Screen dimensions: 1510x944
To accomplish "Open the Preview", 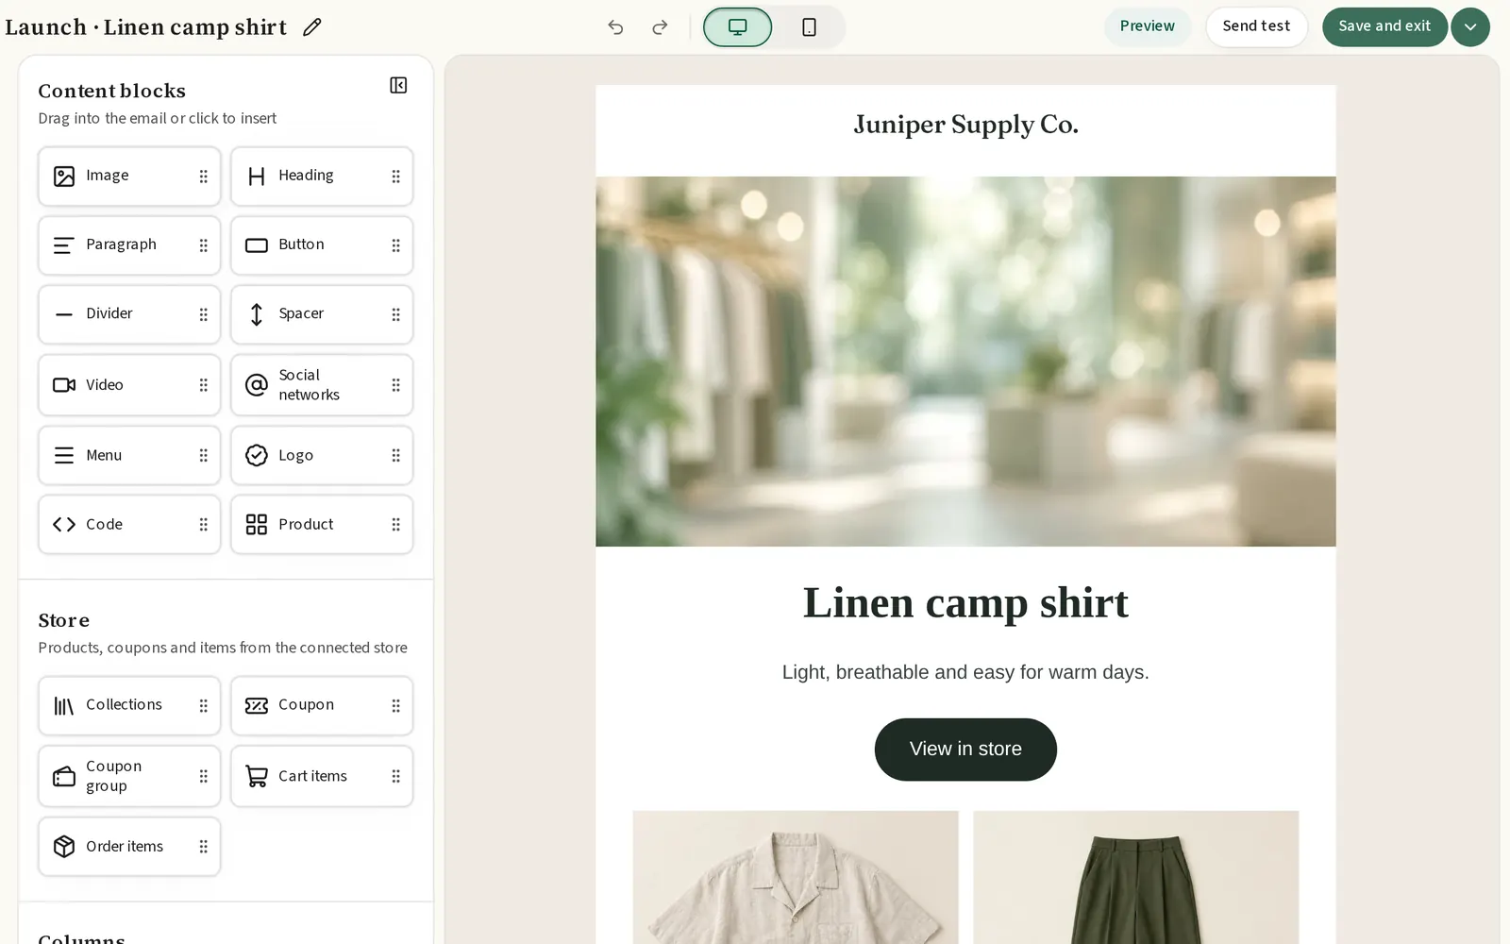I will pyautogui.click(x=1147, y=26).
